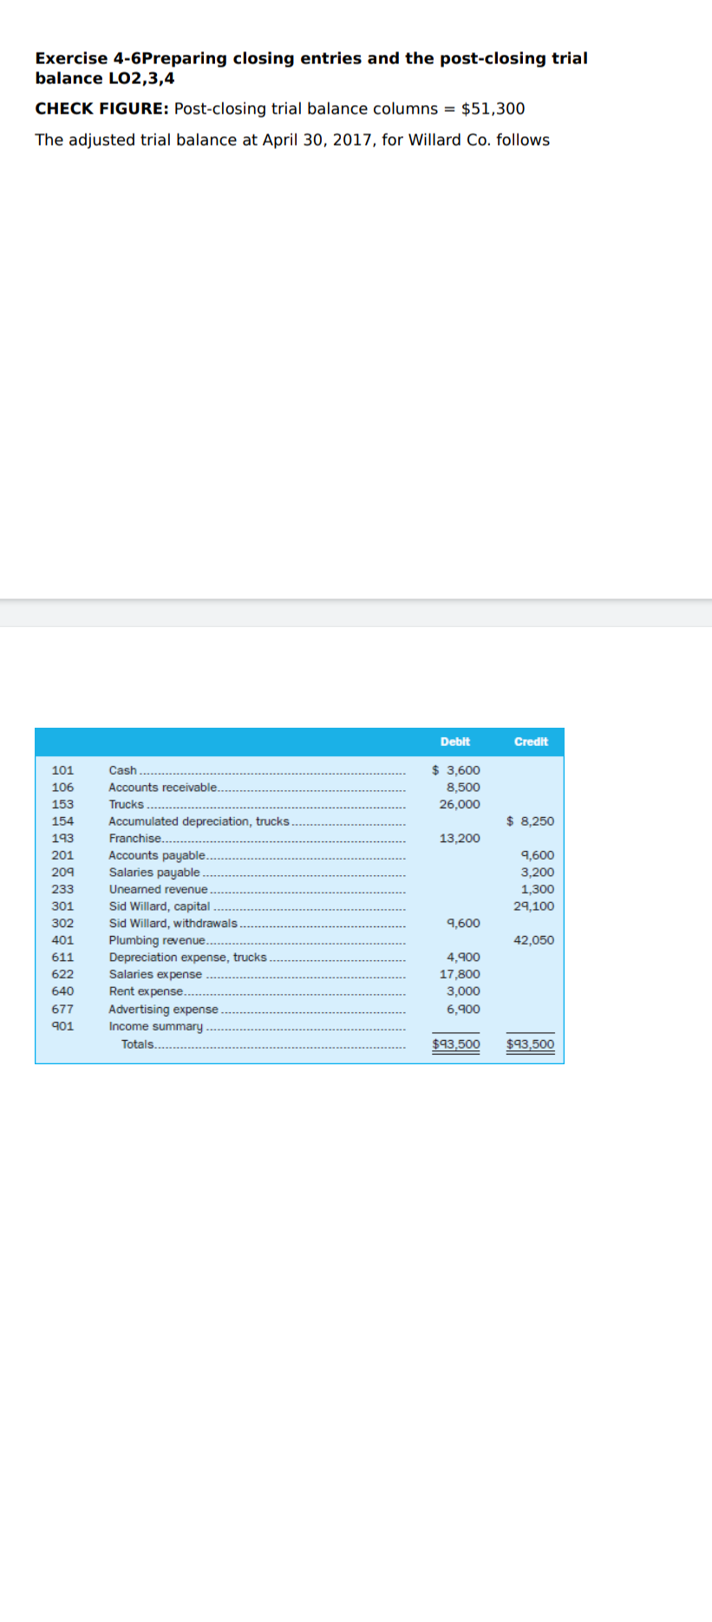Click the 17,800 Salaries expense debit

click(x=460, y=974)
